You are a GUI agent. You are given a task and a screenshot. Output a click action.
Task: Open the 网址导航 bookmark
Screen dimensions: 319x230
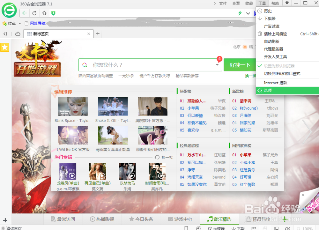pyautogui.click(x=38, y=23)
